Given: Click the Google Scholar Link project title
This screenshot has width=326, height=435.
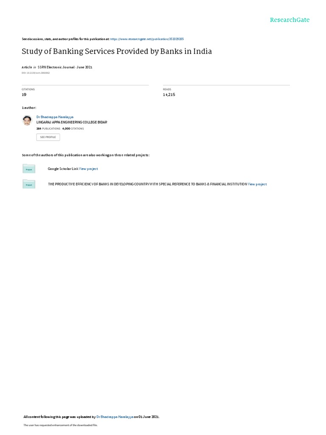Looking at the screenshot, I should tap(63, 169).
